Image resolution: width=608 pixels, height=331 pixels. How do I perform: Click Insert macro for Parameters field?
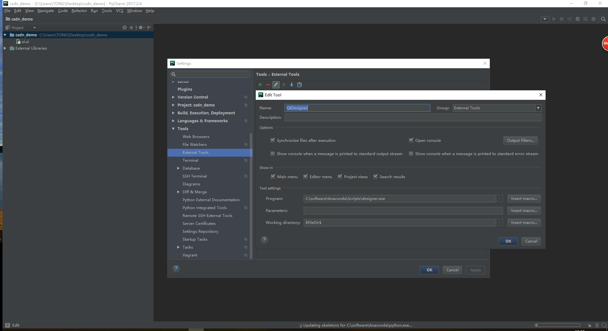coord(524,211)
